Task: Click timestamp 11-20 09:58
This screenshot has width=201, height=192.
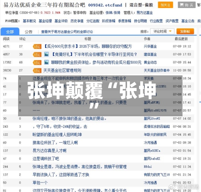Action: [x=182, y=71]
